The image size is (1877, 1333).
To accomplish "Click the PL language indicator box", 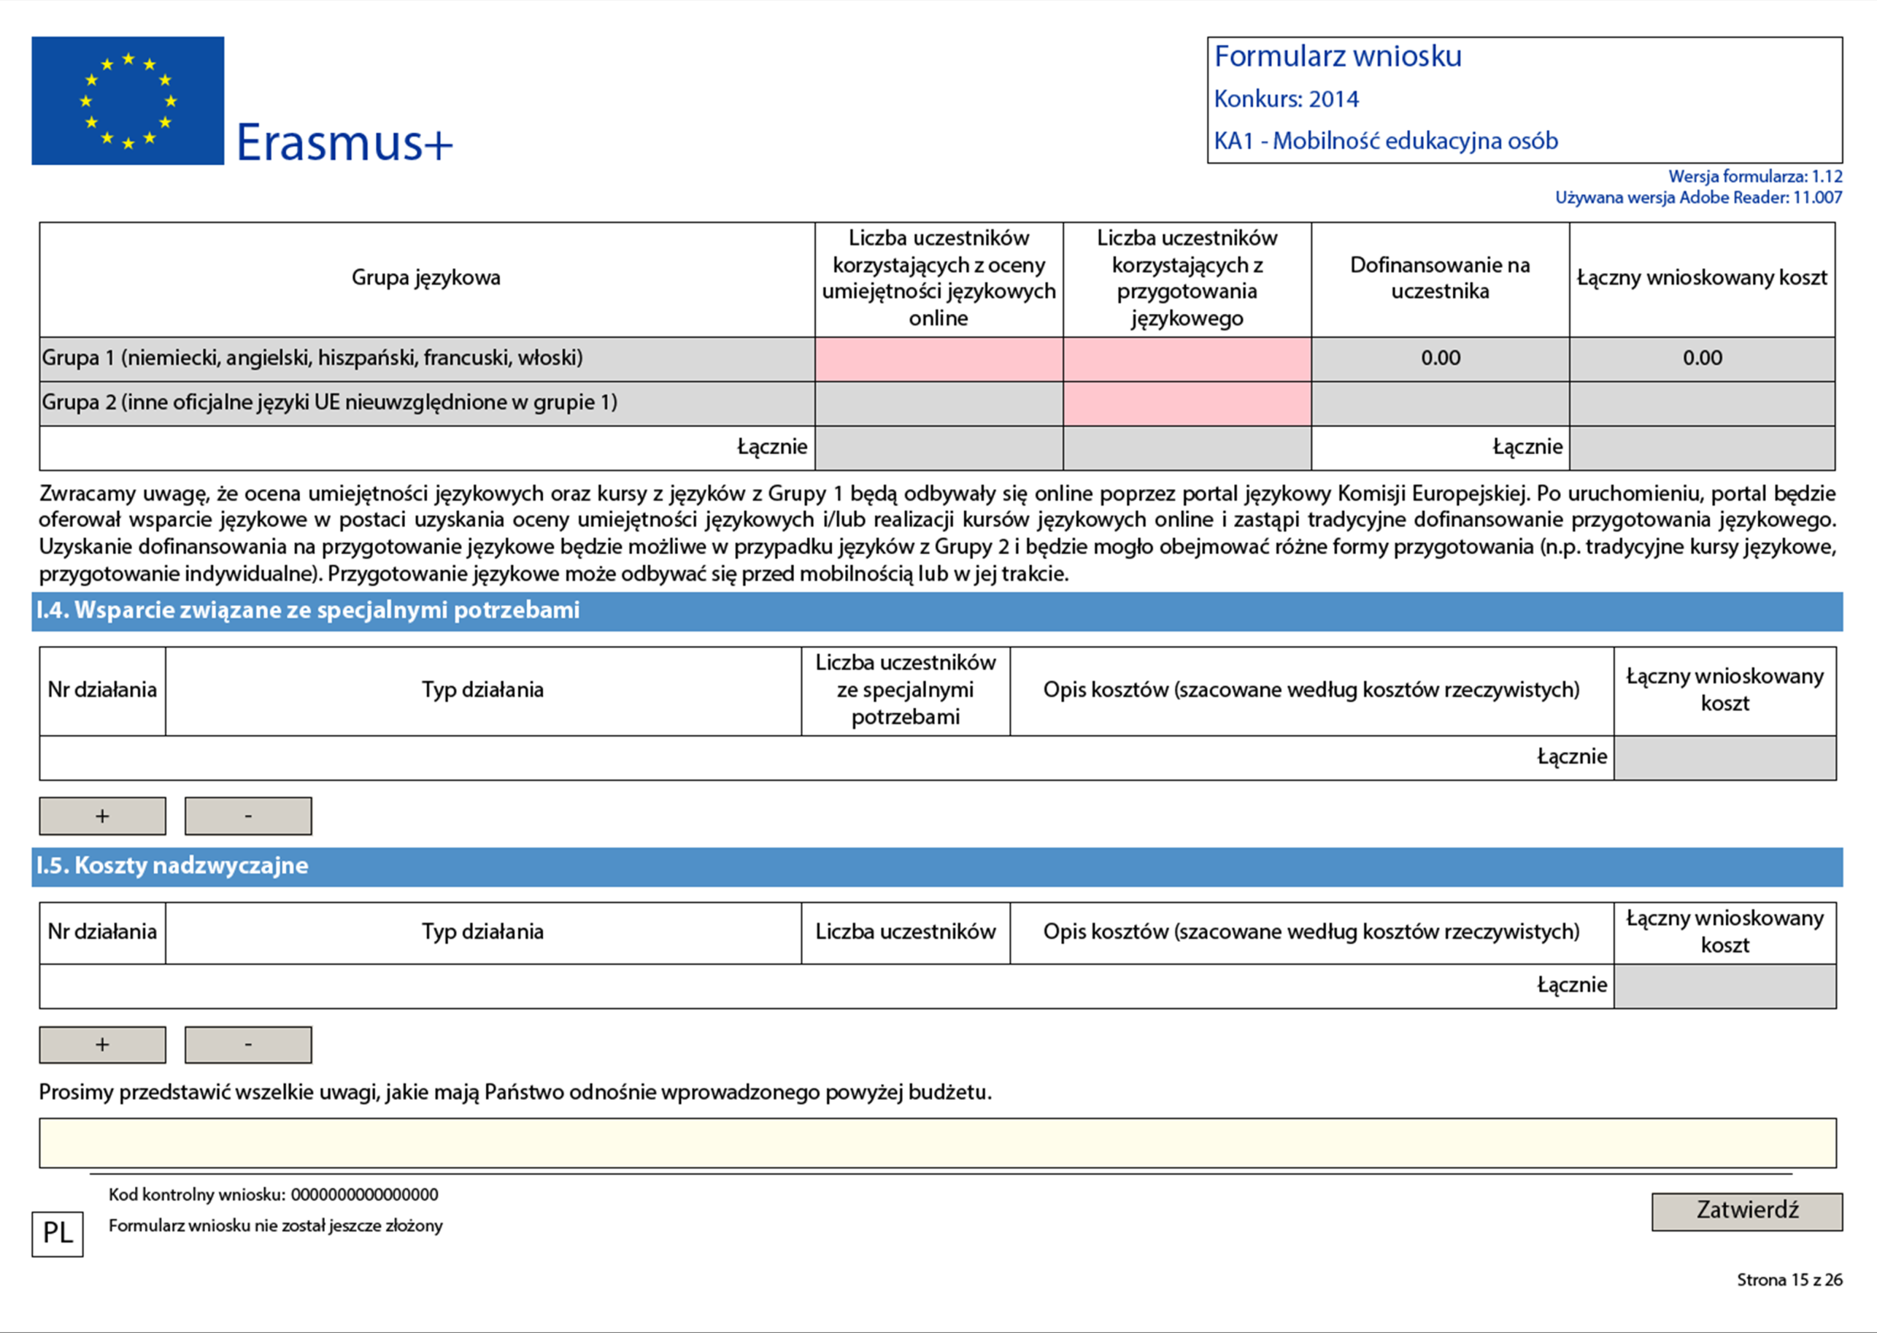I will click(58, 1233).
